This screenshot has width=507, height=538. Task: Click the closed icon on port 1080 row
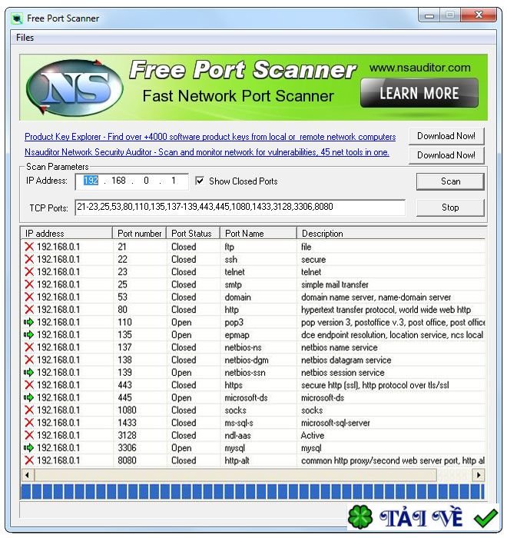29,410
